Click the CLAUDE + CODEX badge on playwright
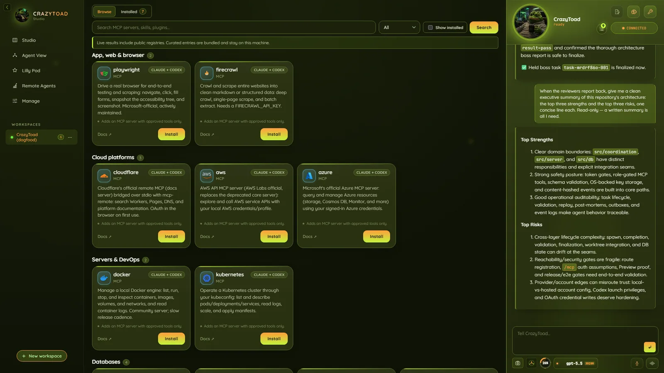This screenshot has width=664, height=373. pos(167,70)
